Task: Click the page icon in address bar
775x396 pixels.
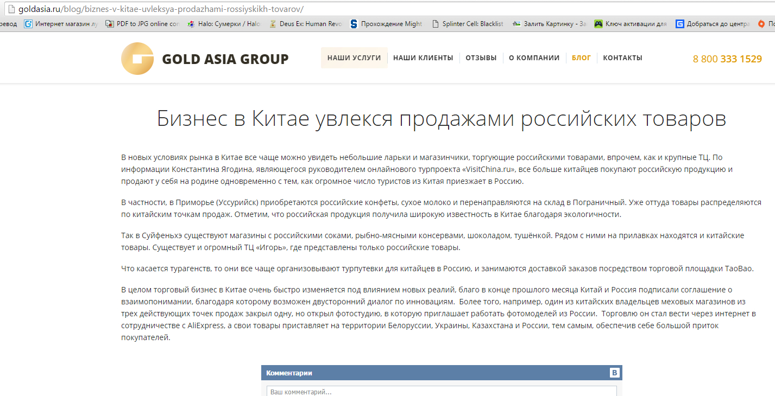Action: point(11,9)
